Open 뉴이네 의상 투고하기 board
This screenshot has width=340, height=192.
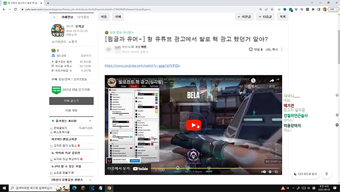coord(66,159)
